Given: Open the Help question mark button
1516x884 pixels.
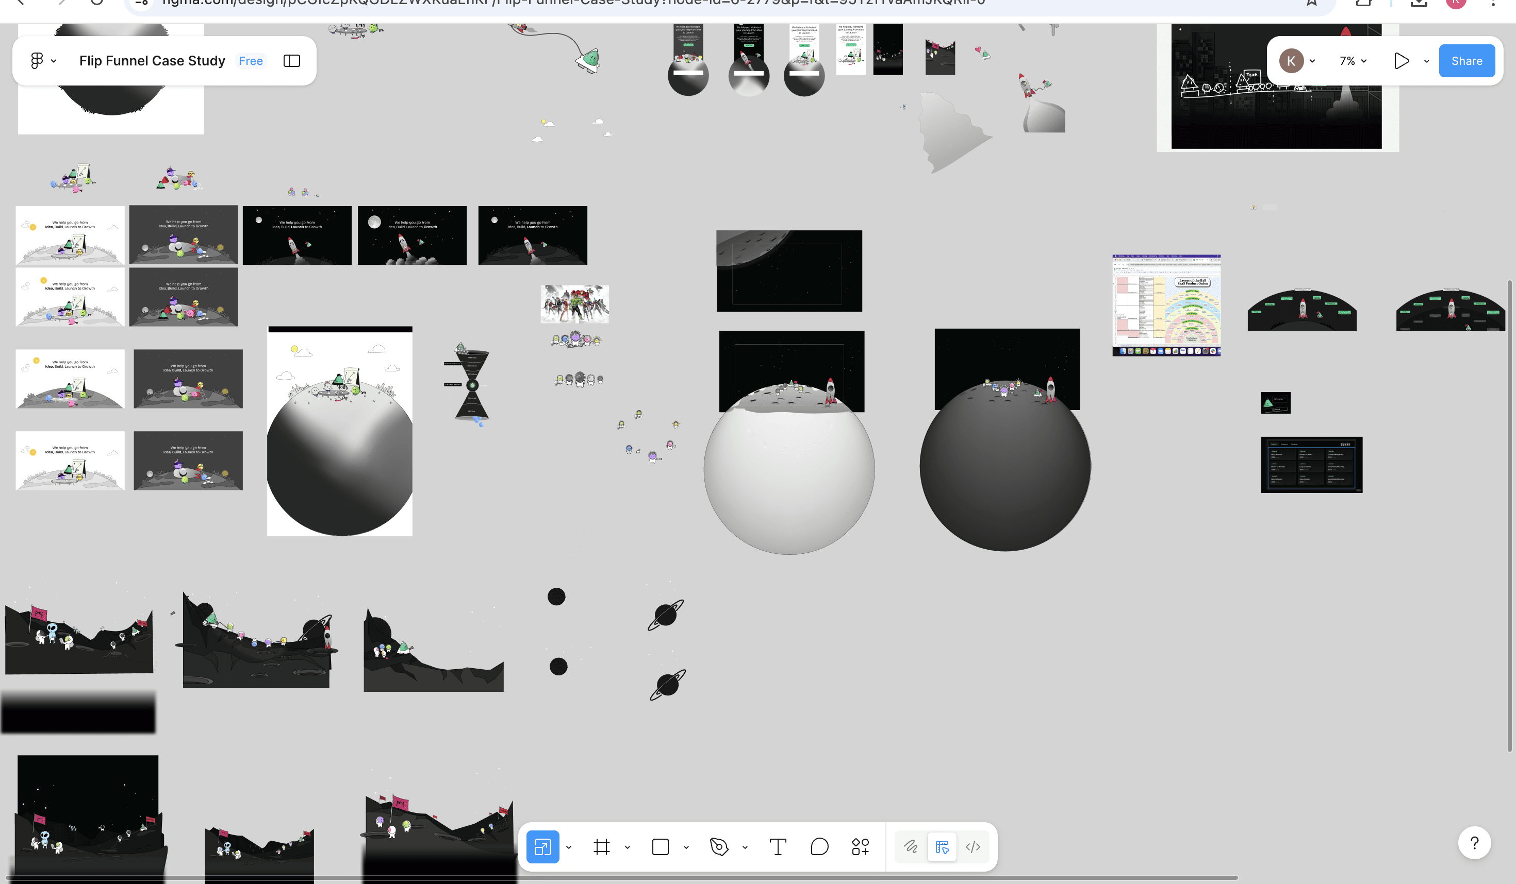Looking at the screenshot, I should pos(1474,843).
